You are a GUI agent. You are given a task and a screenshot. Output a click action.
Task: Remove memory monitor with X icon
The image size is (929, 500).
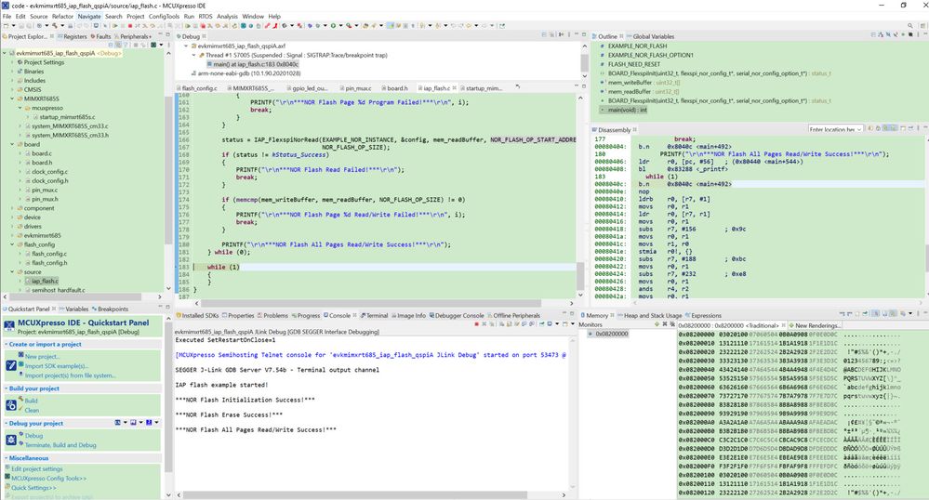[x=664, y=324]
